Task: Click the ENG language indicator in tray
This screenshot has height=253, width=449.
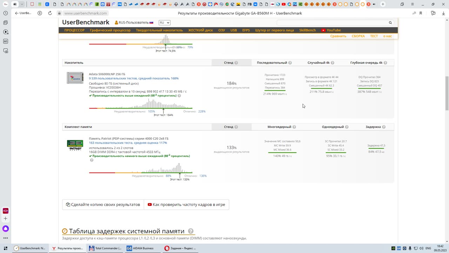Action: point(428,248)
